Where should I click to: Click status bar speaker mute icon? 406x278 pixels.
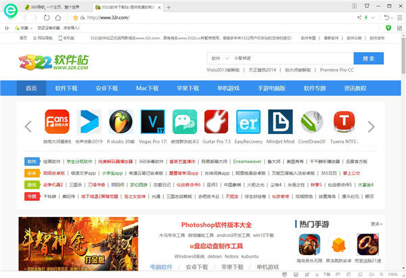(x=371, y=275)
